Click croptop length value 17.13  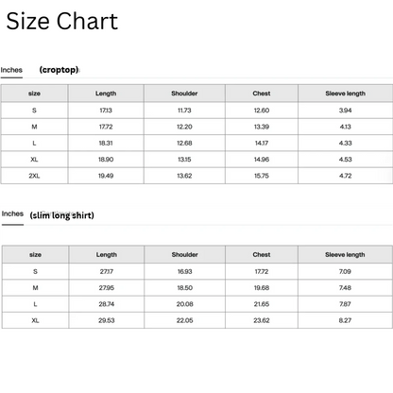(106, 111)
